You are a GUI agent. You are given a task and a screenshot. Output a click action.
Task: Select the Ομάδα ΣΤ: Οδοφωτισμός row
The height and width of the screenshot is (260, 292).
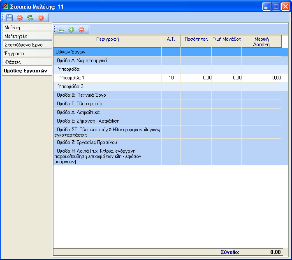click(171, 132)
